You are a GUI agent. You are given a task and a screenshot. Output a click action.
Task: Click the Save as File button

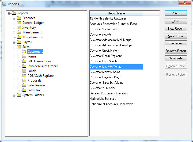tap(176, 36)
